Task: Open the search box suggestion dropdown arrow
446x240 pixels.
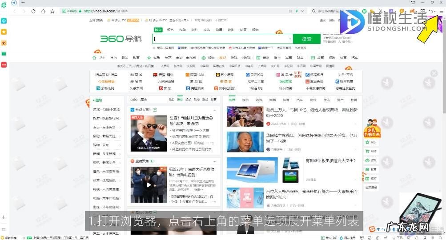Action: click(290, 39)
